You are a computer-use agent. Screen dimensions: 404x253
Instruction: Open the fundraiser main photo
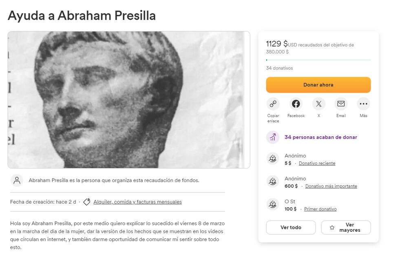(x=129, y=100)
